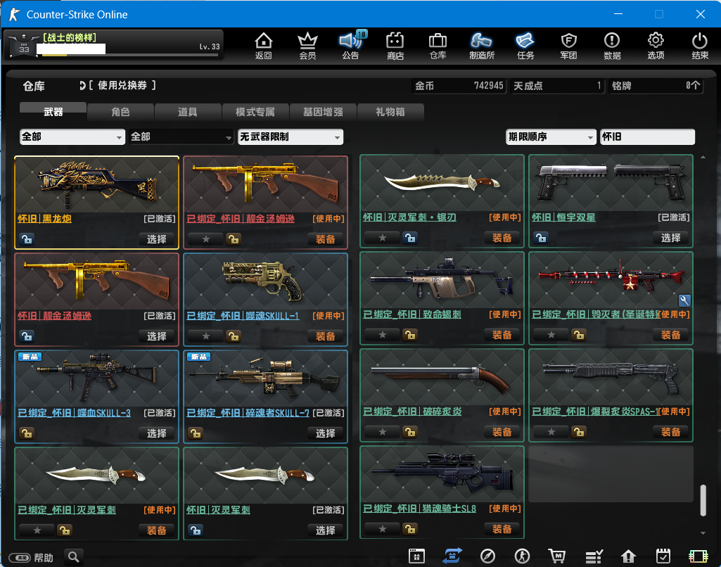Screen dimensions: 721x567
Task: Switch to the 基因增强 tab
Action: tap(323, 112)
